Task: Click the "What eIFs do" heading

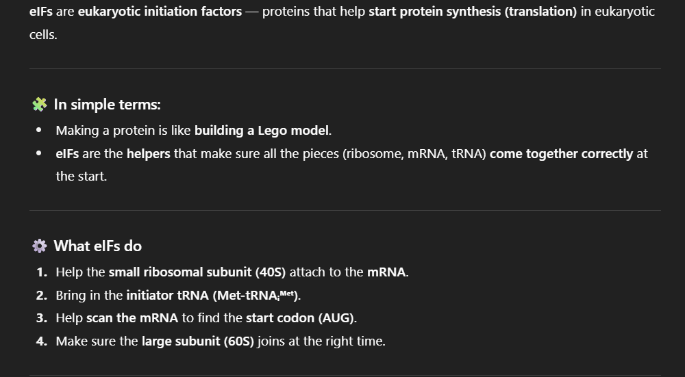Action: [x=98, y=246]
